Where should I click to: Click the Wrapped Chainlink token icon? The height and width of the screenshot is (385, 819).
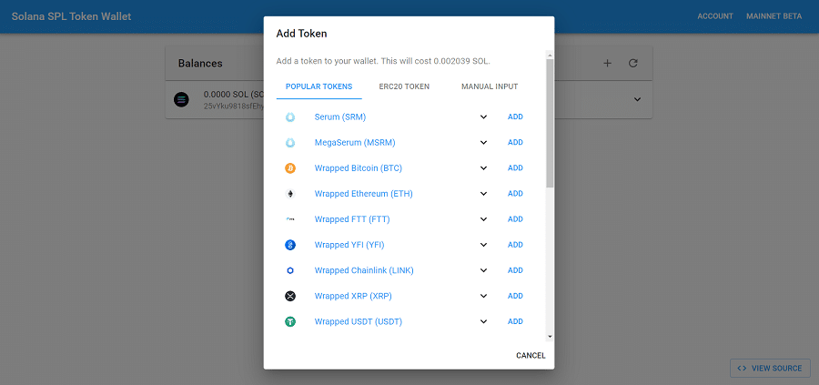click(290, 270)
